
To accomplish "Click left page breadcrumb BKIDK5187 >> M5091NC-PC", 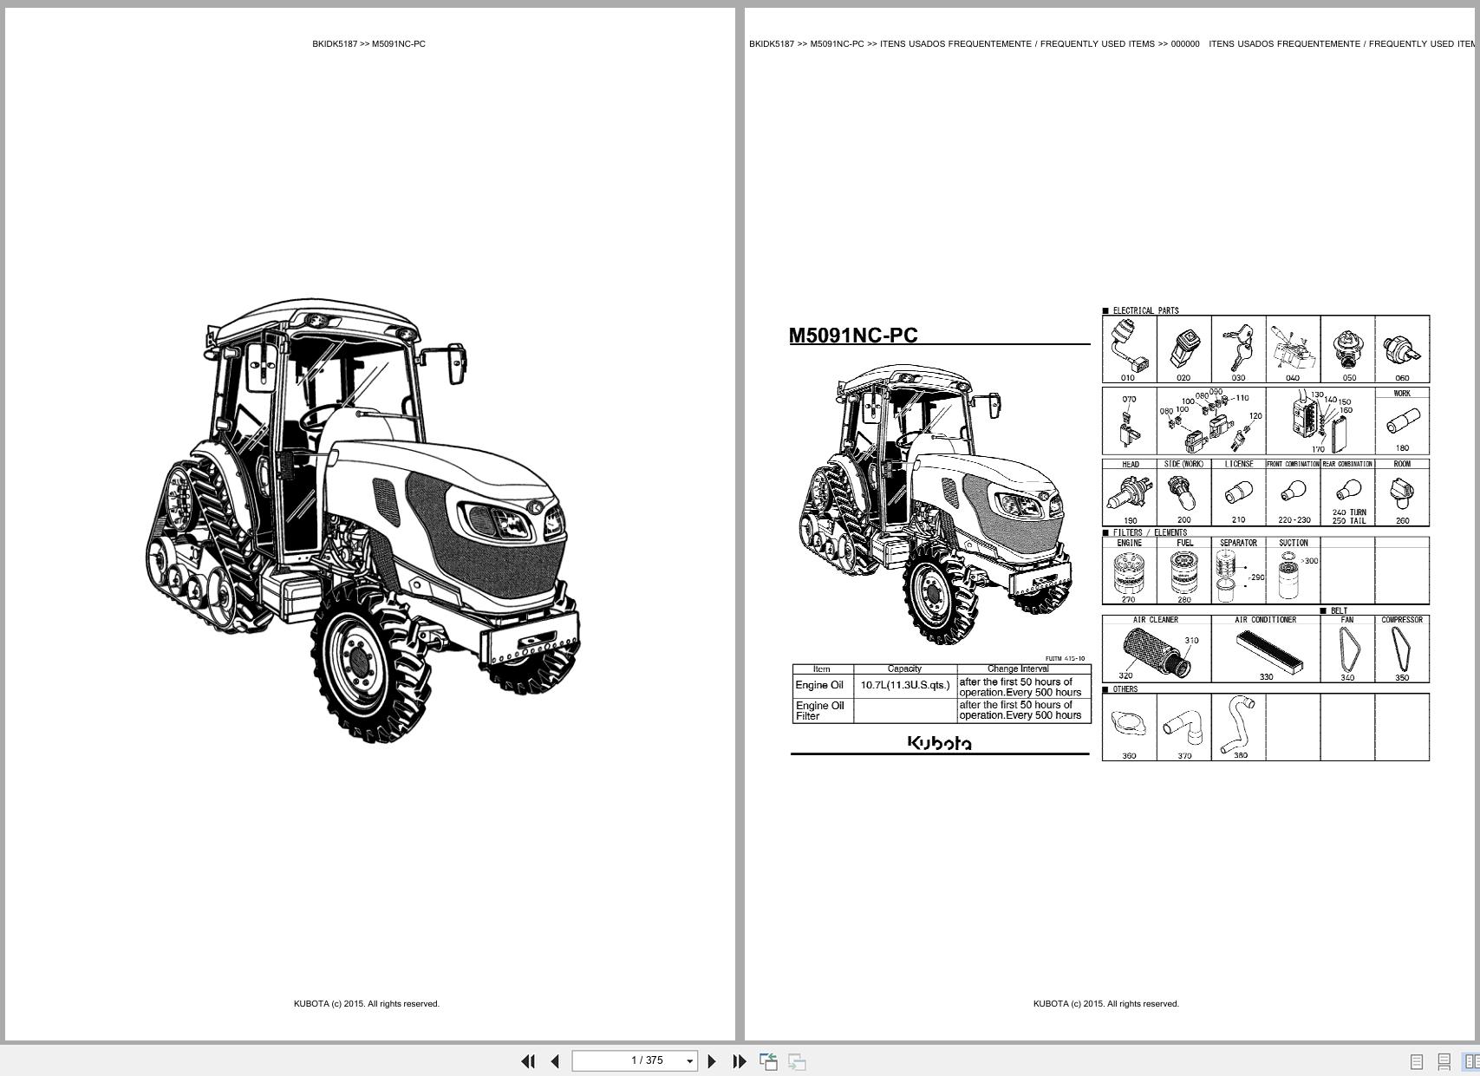I will 369,43.
